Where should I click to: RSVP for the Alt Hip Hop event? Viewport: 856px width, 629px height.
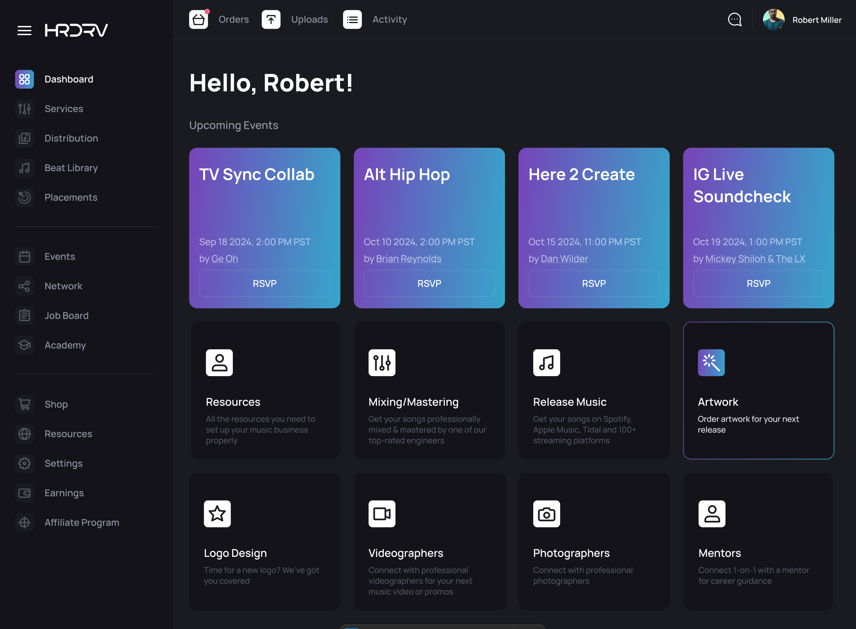(429, 284)
